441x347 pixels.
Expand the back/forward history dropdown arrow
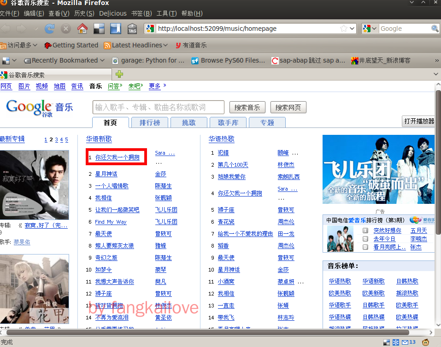[x=36, y=29]
